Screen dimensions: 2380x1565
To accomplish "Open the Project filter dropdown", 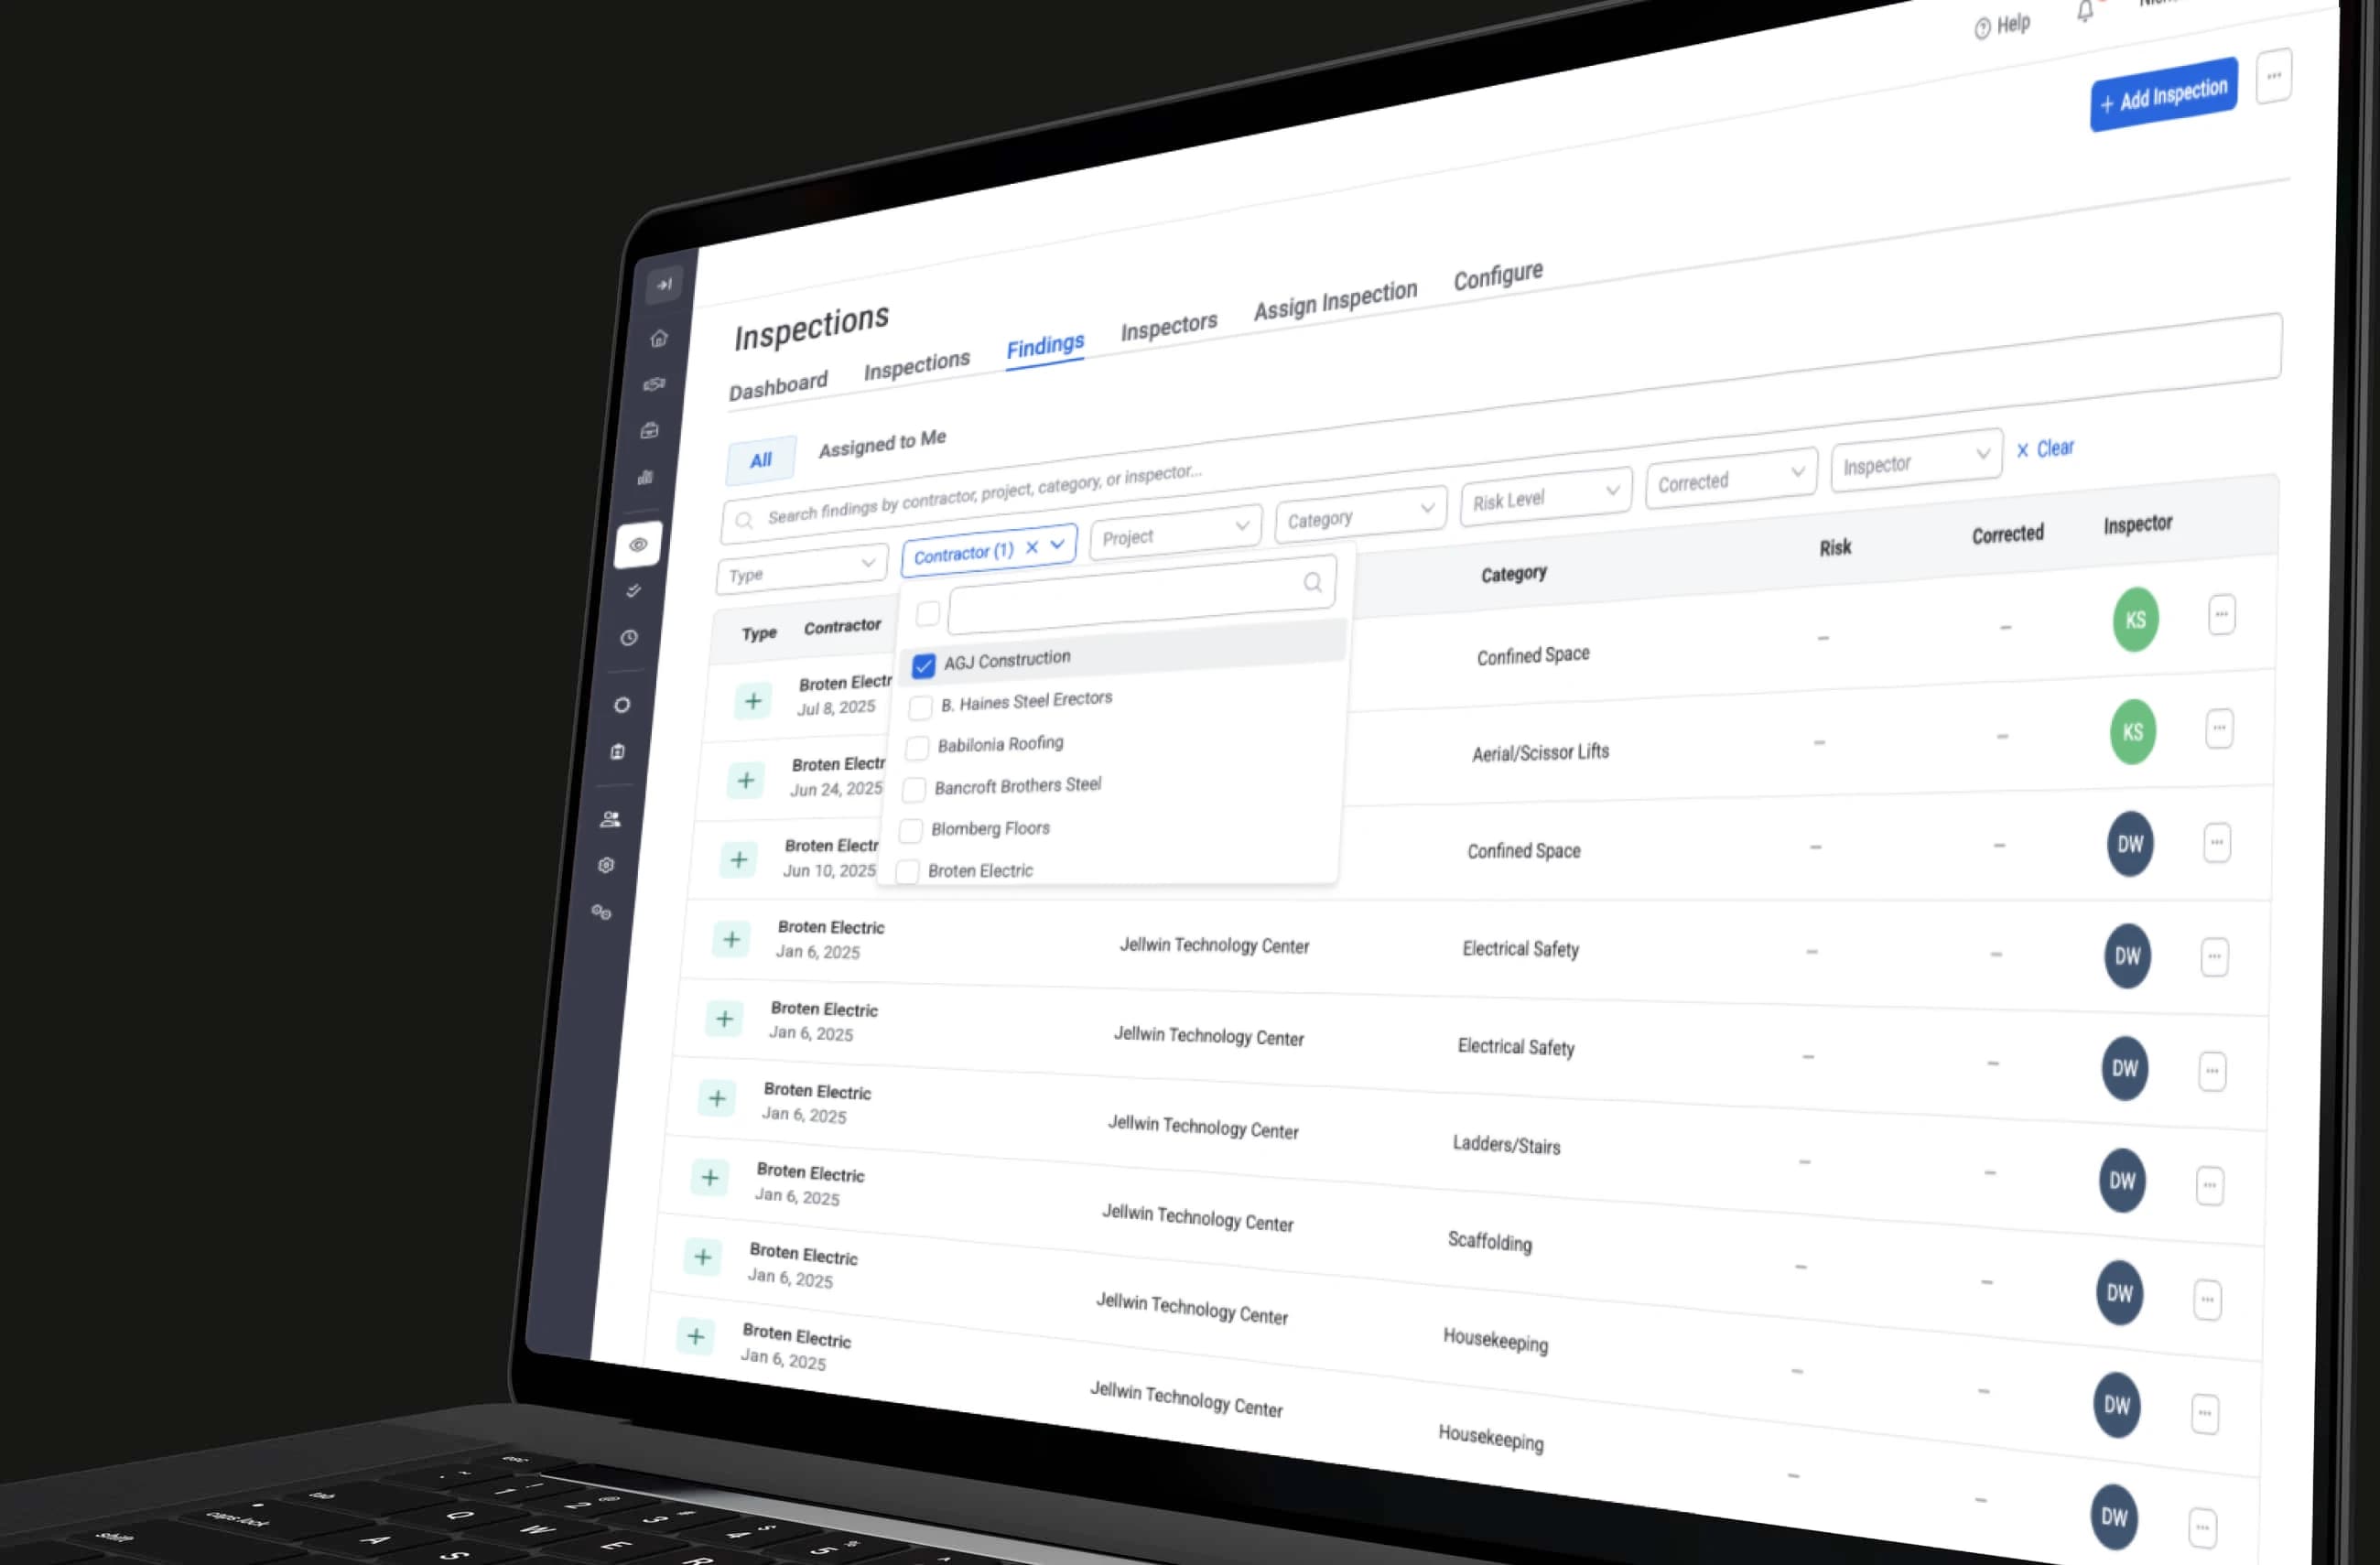I will (1176, 532).
